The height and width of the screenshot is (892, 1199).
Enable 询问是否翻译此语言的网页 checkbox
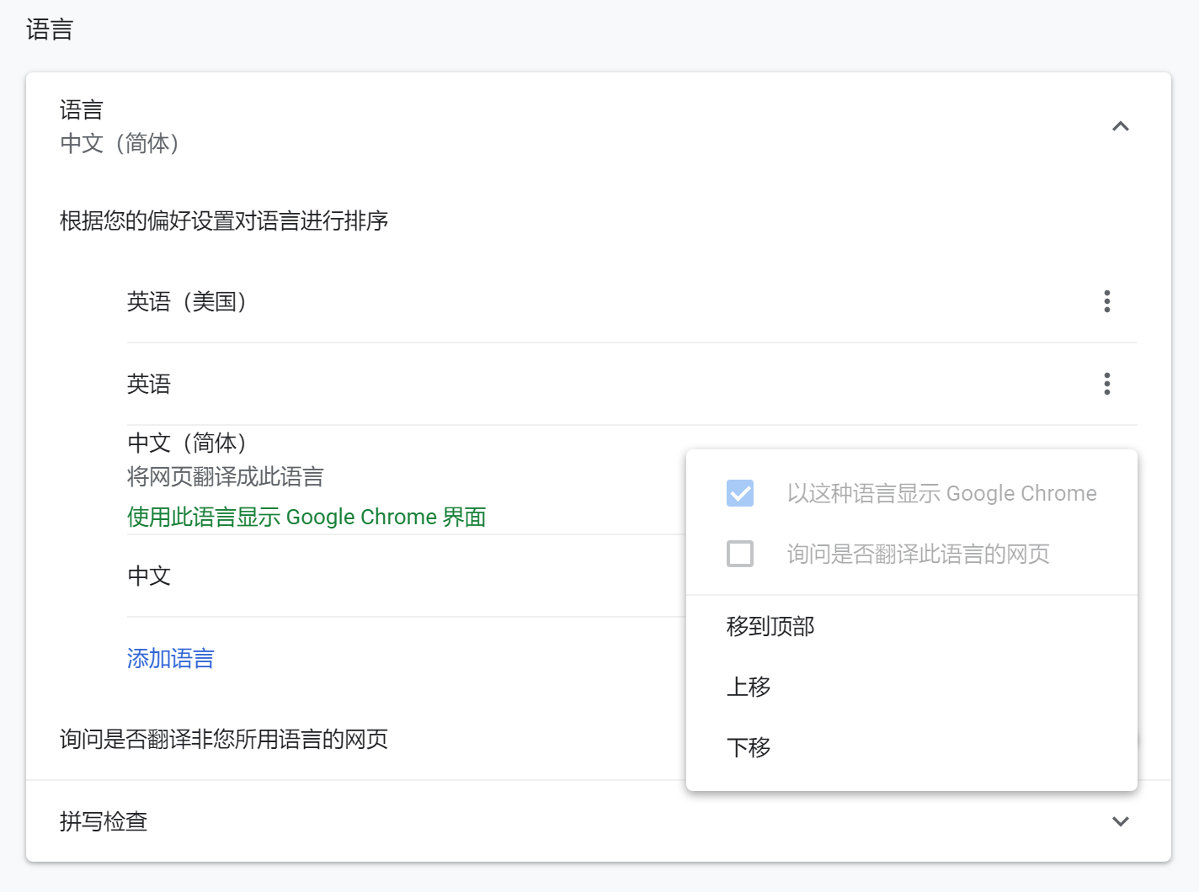point(740,554)
